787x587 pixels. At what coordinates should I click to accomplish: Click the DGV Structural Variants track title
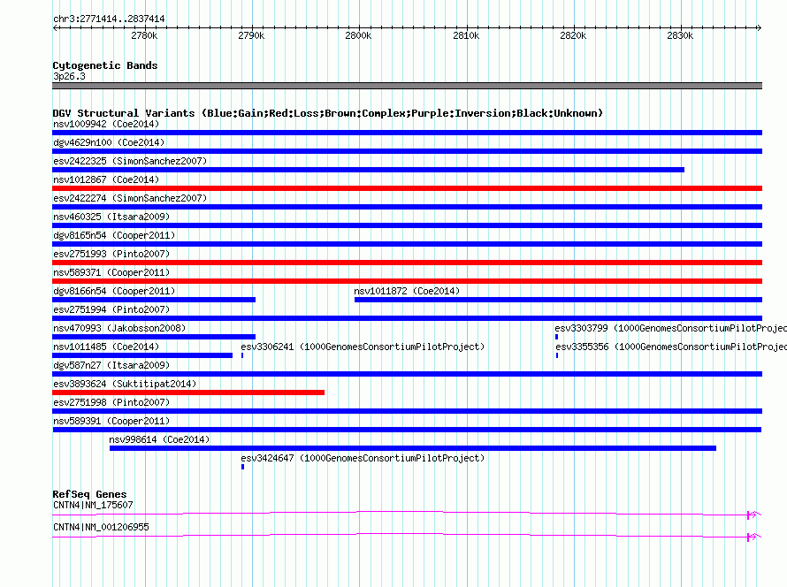[327, 113]
